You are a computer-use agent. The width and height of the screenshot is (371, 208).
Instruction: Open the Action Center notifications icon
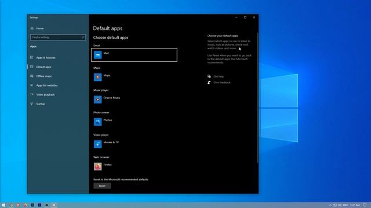click(x=365, y=205)
